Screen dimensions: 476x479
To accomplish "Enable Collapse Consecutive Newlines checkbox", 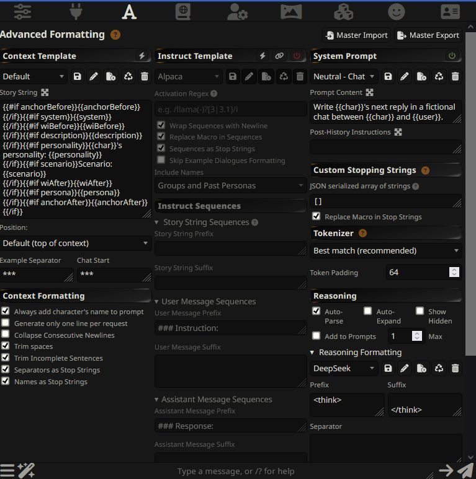I will click(x=6, y=335).
